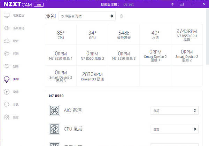This screenshot has height=146, width=209.
Task: Click the Smart Device 2 風扇 2 tile
Action: click(187, 55)
